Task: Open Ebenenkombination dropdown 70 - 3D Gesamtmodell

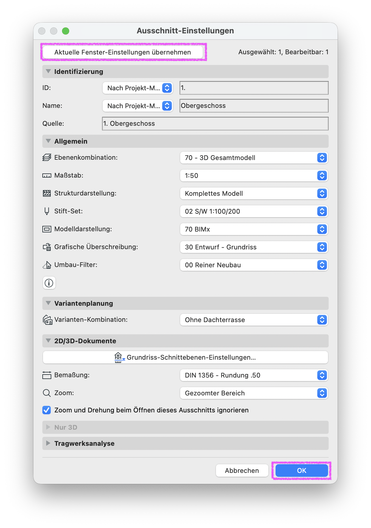Action: pos(254,158)
